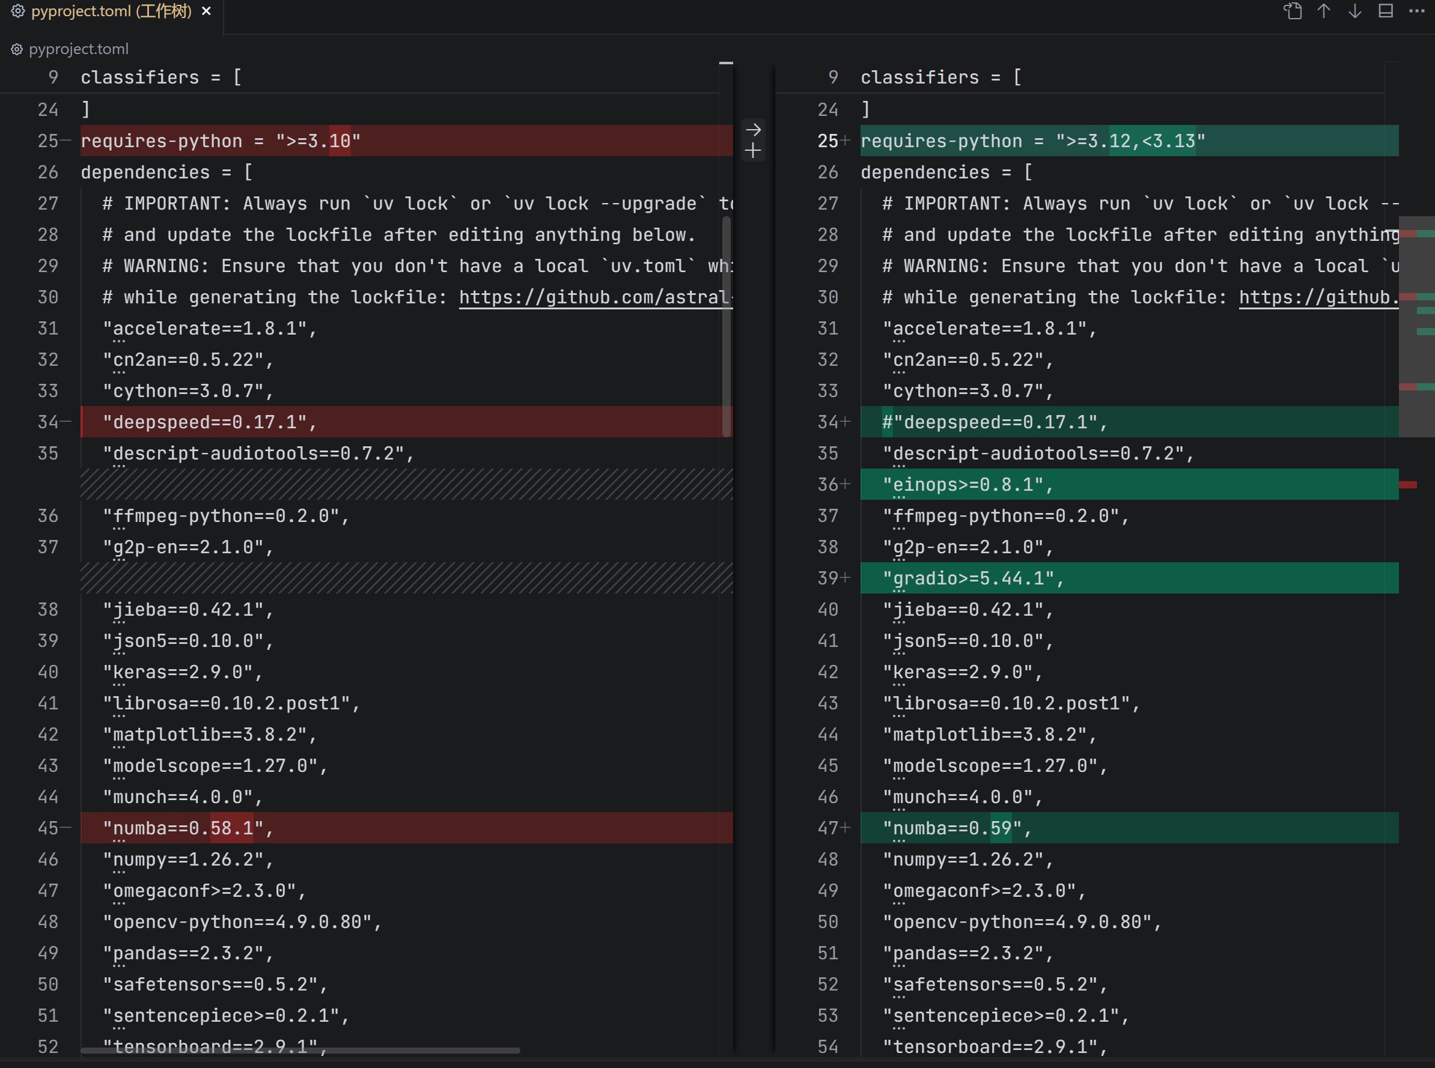Screen dimensions: 1435x1068
Task: Click sticky header 'classifiers = [' in left pane
Action: click(x=161, y=77)
